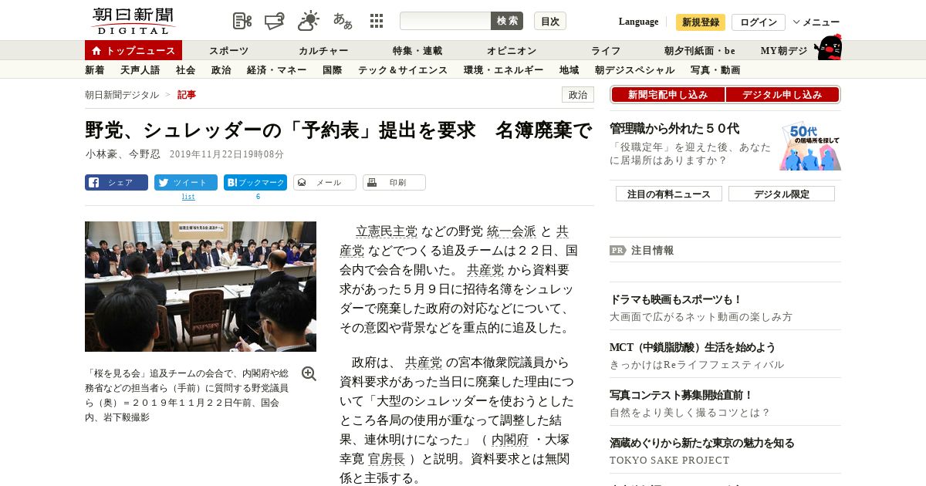Open the 朝デジスペシャル submenu item

pos(634,70)
